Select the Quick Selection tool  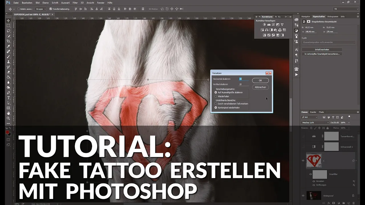(x=8, y=36)
